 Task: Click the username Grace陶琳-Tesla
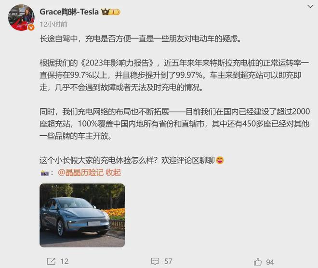point(69,12)
